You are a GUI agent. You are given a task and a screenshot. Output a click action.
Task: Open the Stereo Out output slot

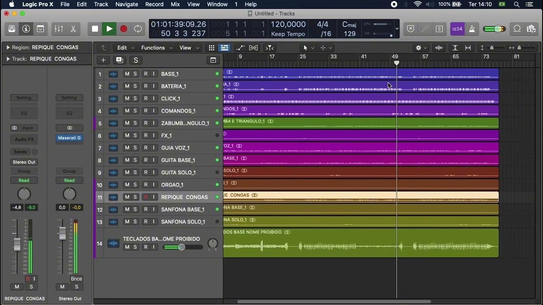24,162
